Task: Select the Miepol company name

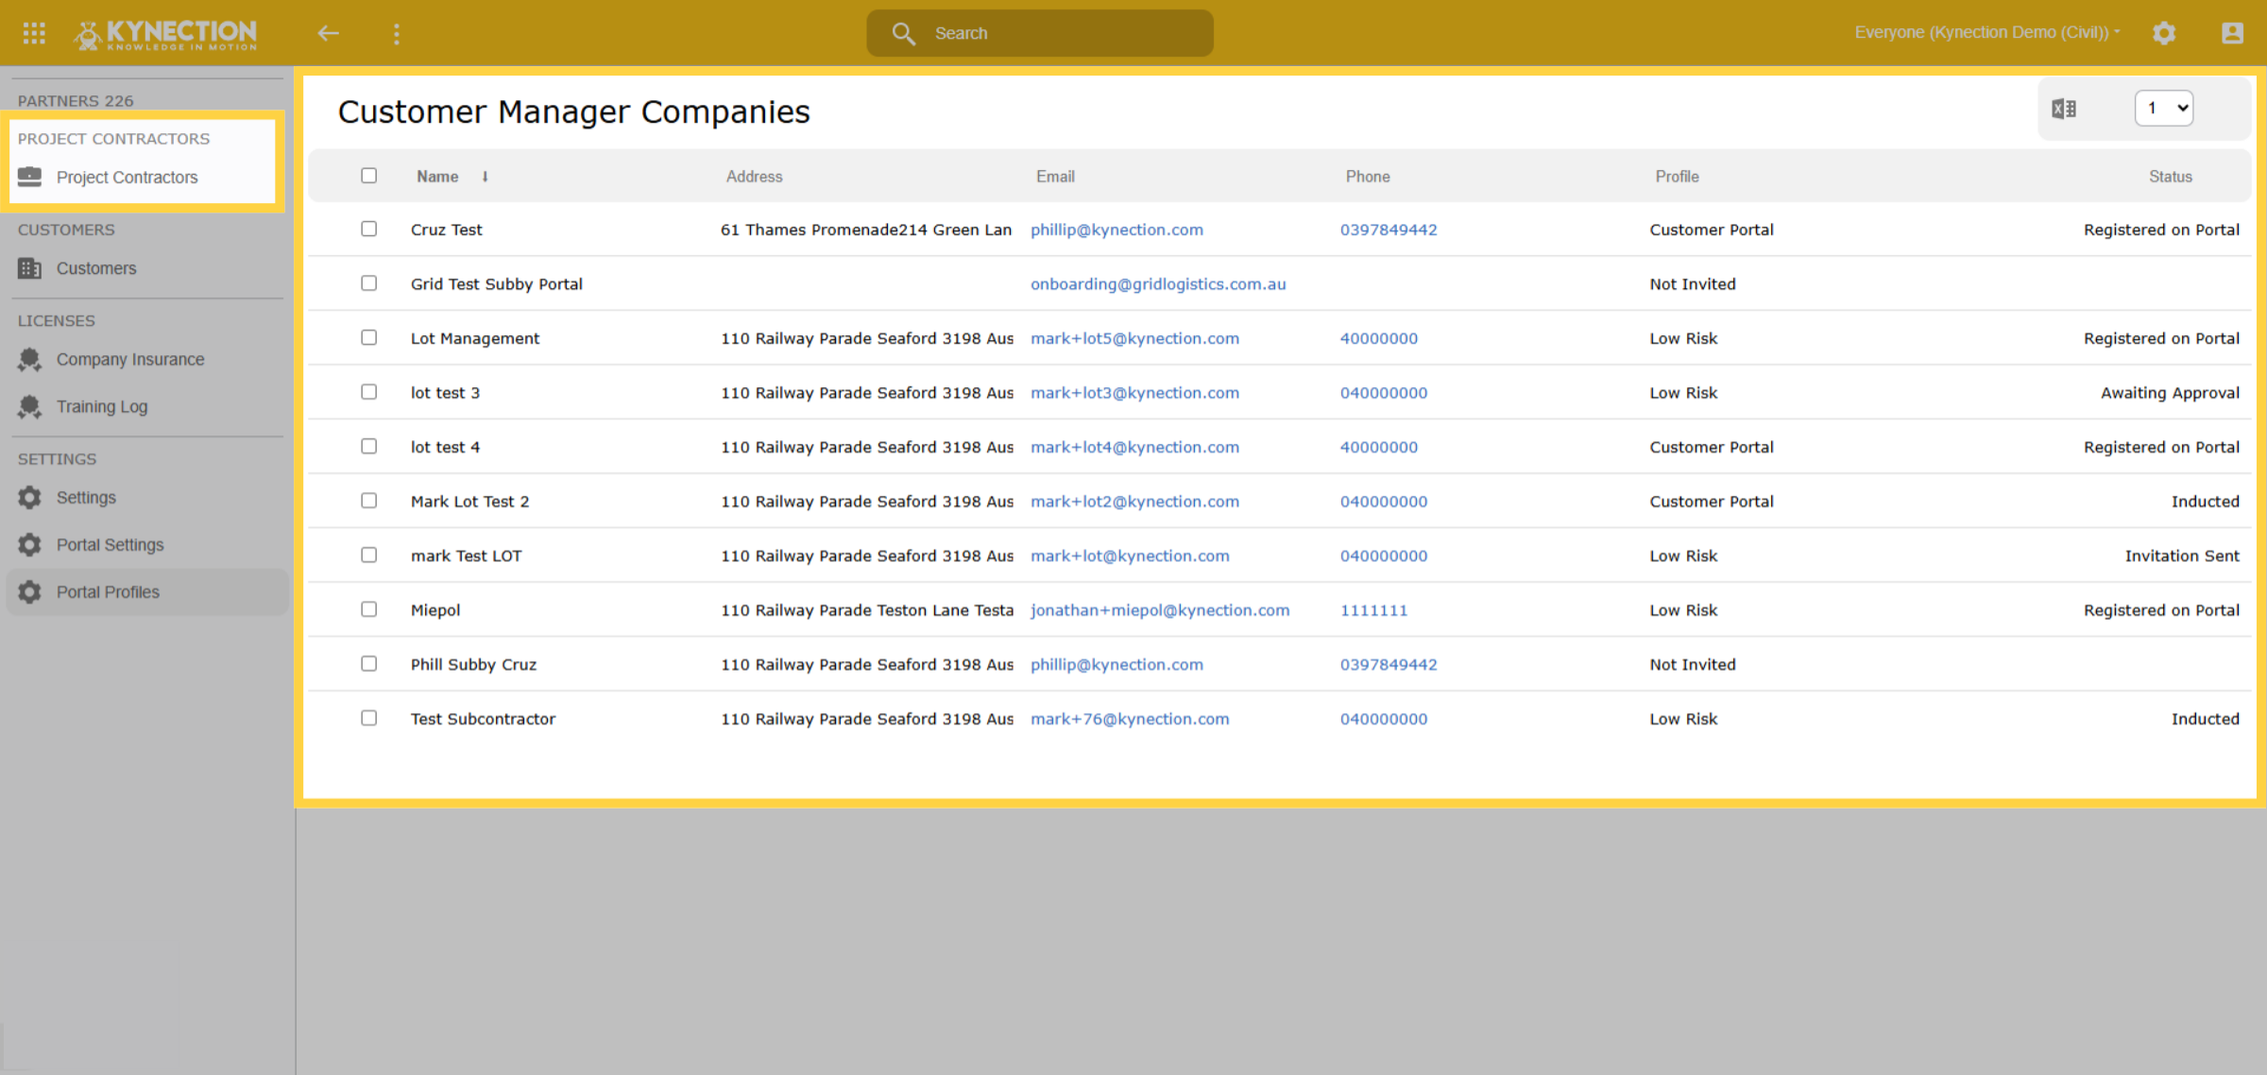Action: tap(435, 610)
